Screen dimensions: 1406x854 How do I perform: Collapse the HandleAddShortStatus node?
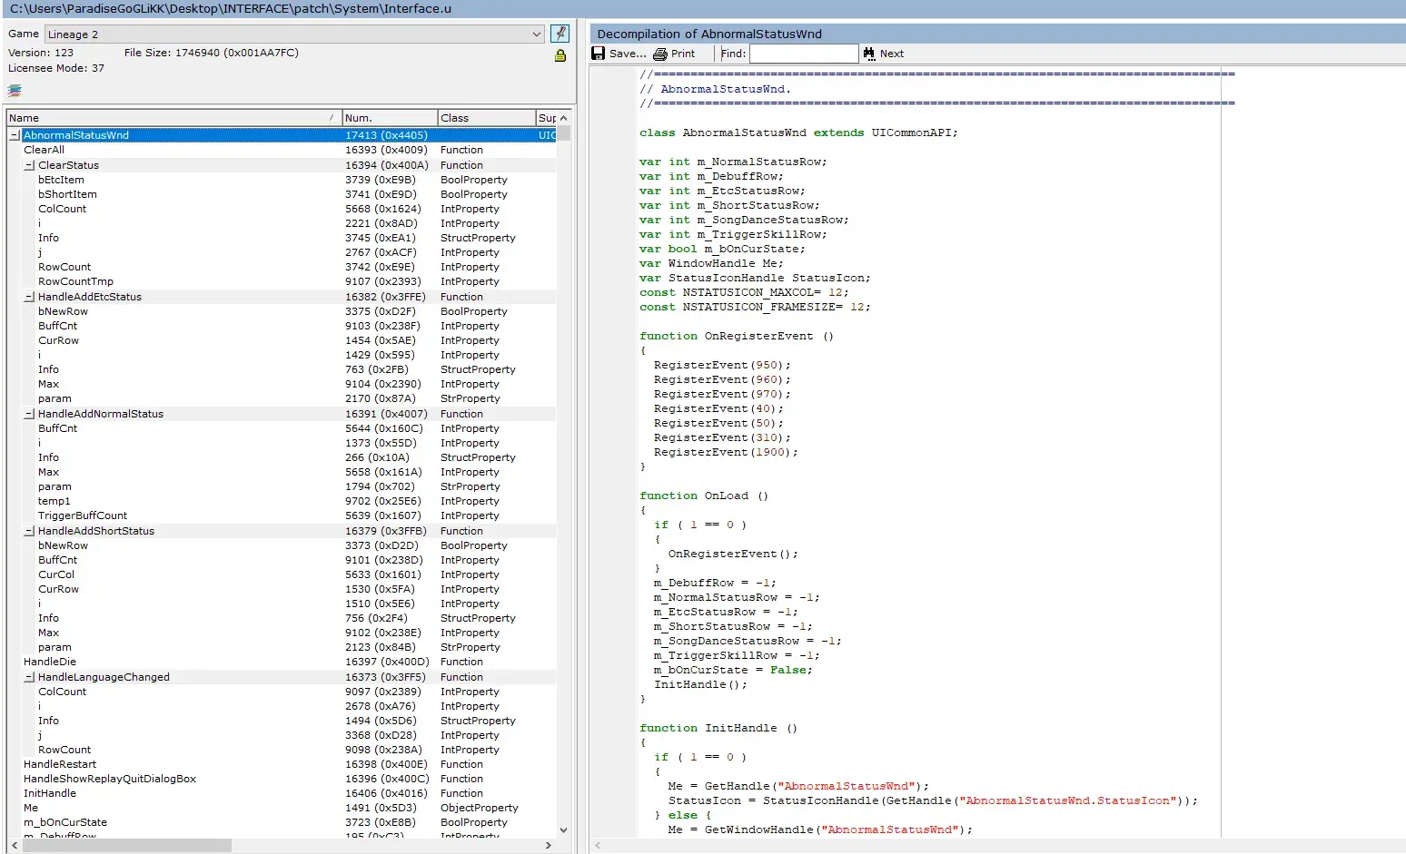click(x=29, y=531)
